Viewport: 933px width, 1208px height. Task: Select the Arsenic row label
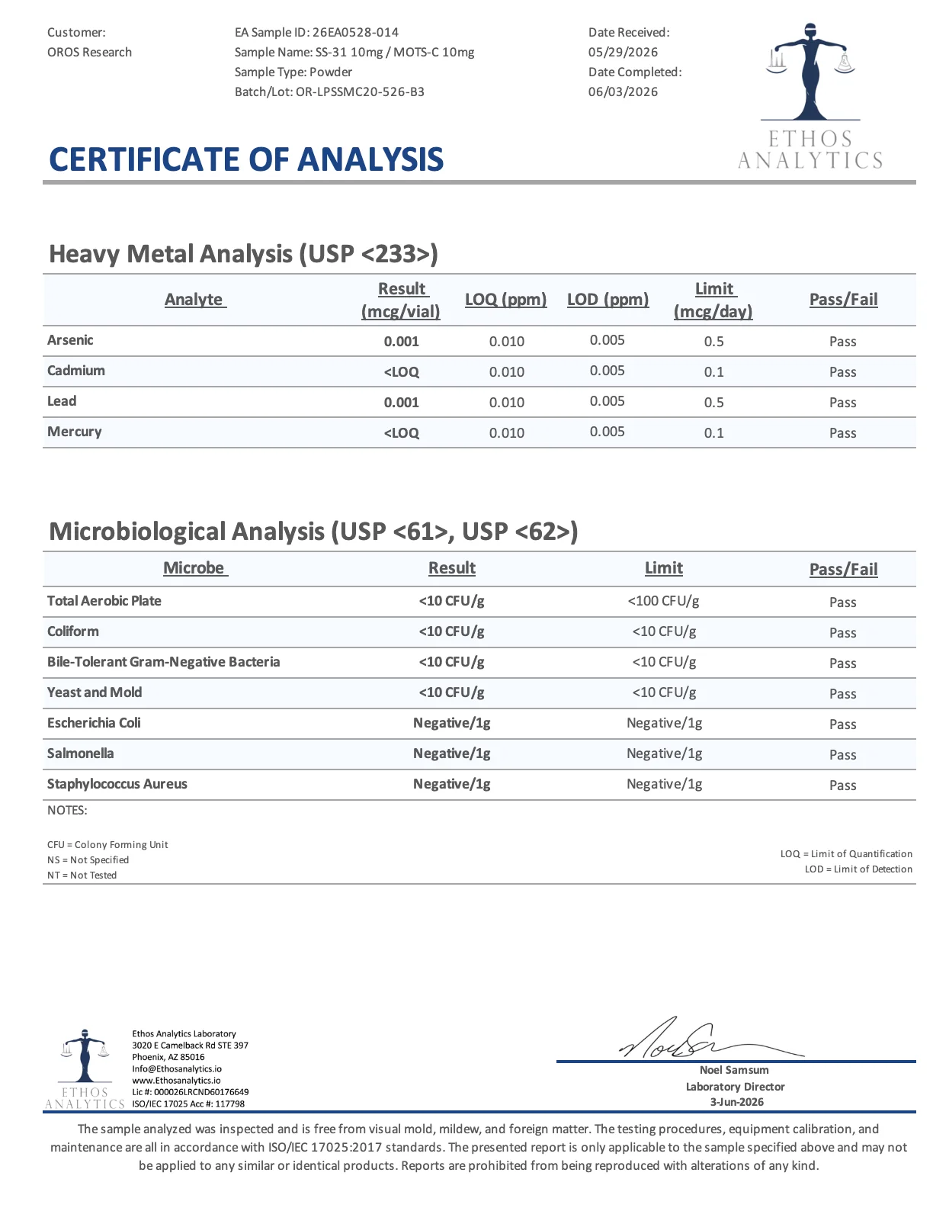tap(70, 340)
